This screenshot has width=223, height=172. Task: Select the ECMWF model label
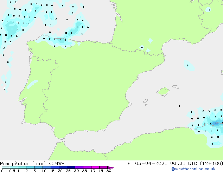coord(57,164)
